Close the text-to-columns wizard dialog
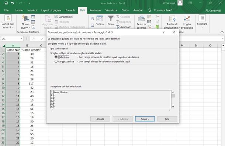Image resolution: width=225 pixels, height=146 pixels. [174, 32]
